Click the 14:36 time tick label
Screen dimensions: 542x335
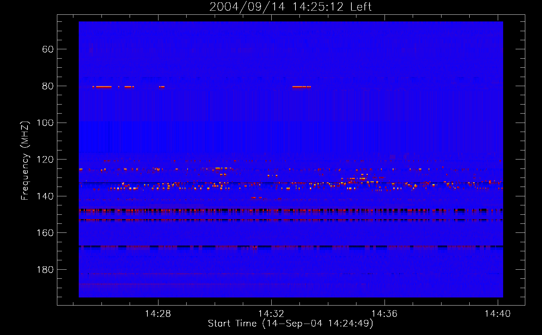[x=384, y=314]
